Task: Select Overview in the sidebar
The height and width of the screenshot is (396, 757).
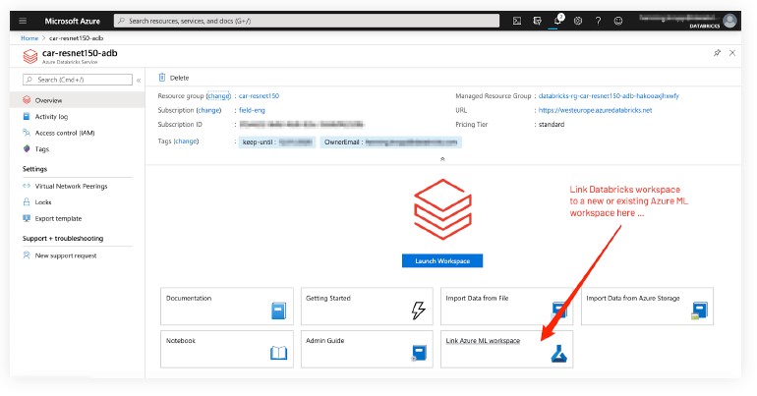Action: tap(78, 100)
